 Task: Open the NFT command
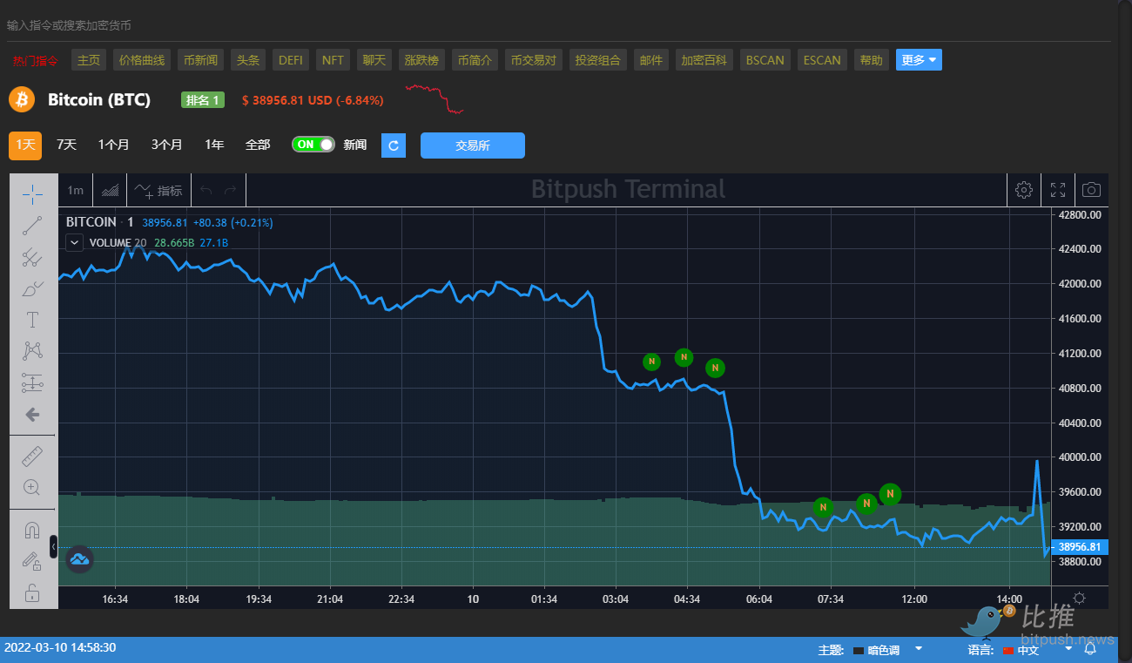333,60
